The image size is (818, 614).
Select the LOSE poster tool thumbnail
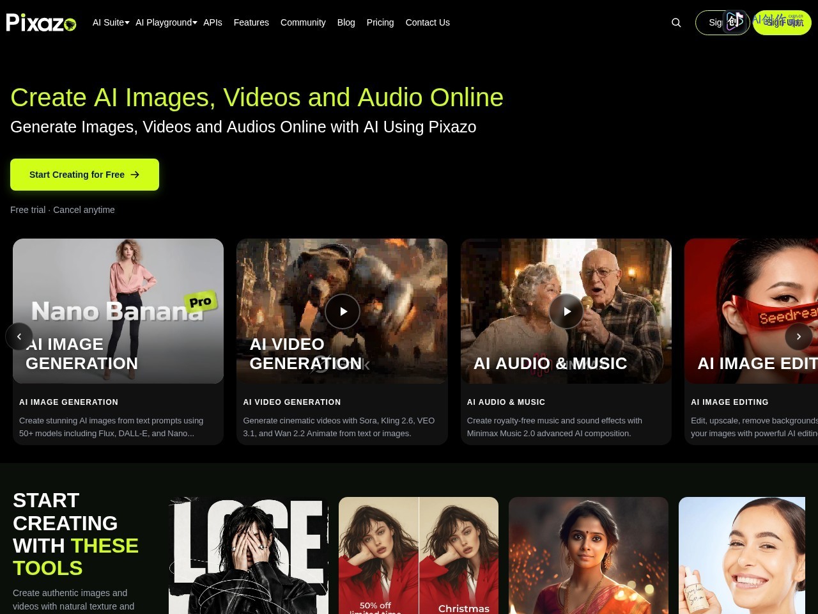[249, 555]
